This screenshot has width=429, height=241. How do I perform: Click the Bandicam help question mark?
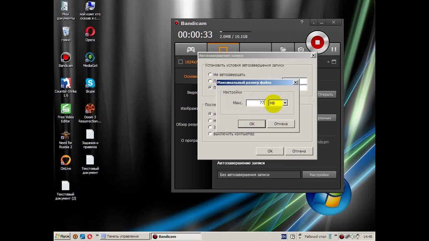tap(302, 22)
